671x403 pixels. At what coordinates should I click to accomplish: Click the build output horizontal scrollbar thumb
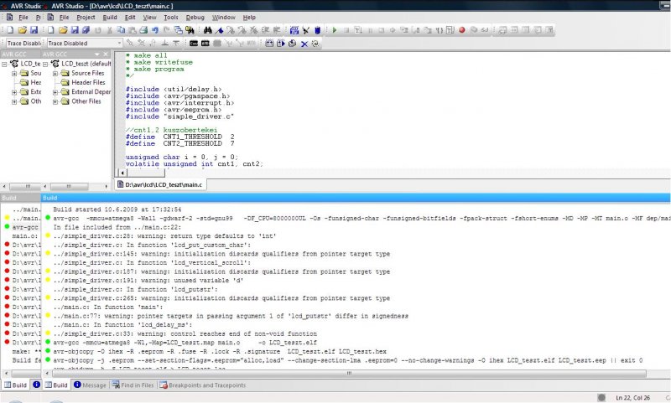click(349, 373)
